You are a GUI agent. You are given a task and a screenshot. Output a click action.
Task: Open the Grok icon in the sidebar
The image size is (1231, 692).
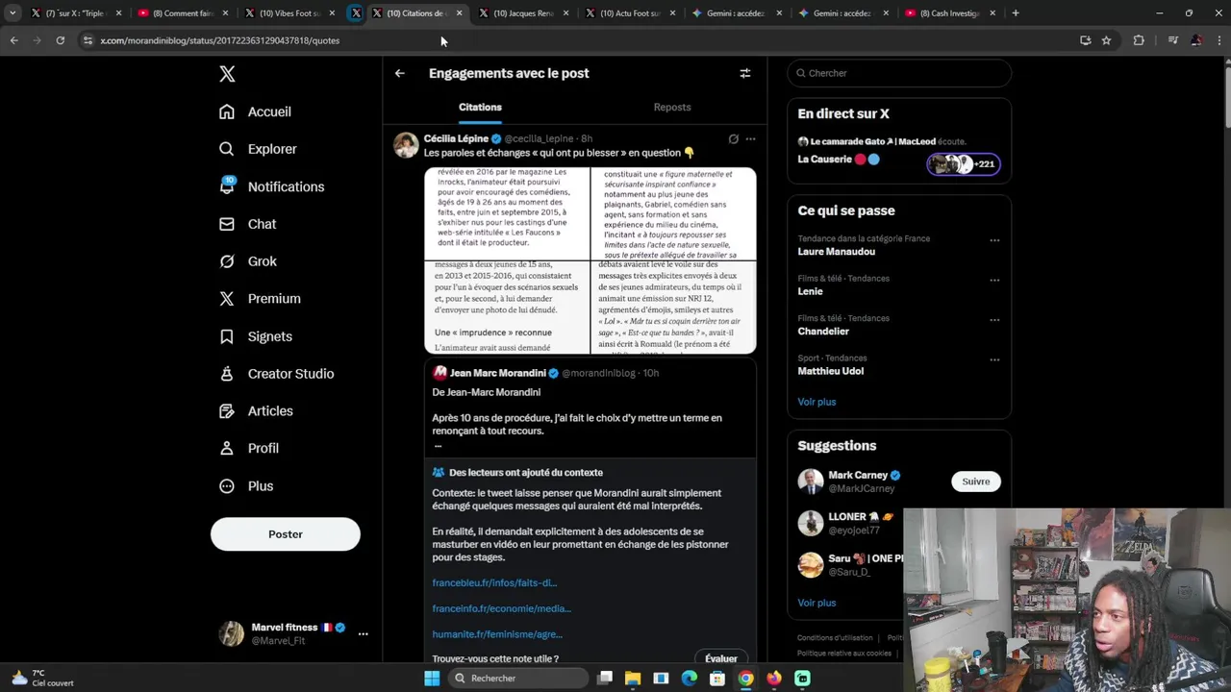(227, 261)
